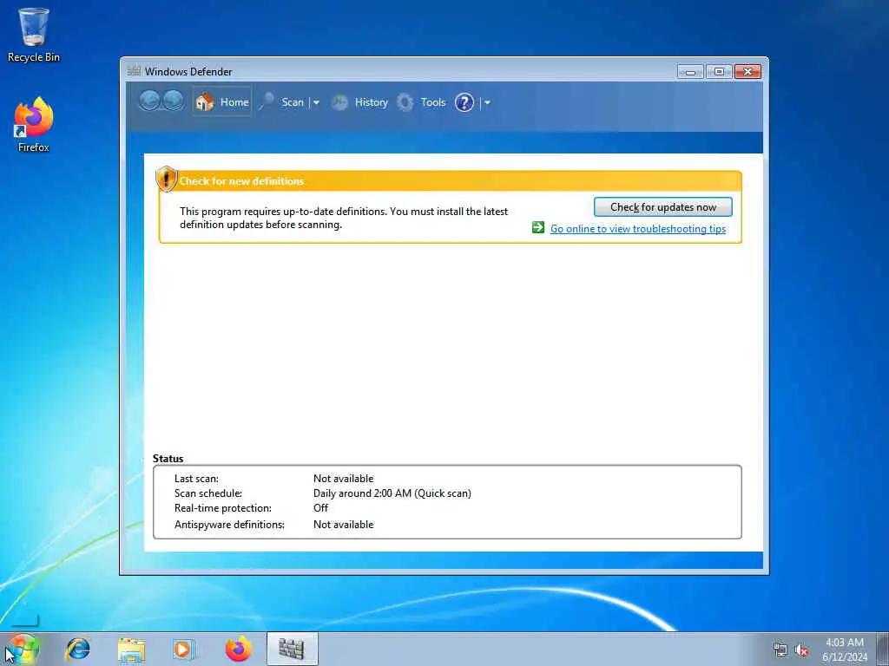Open Windows Media Player from taskbar

tap(183, 650)
